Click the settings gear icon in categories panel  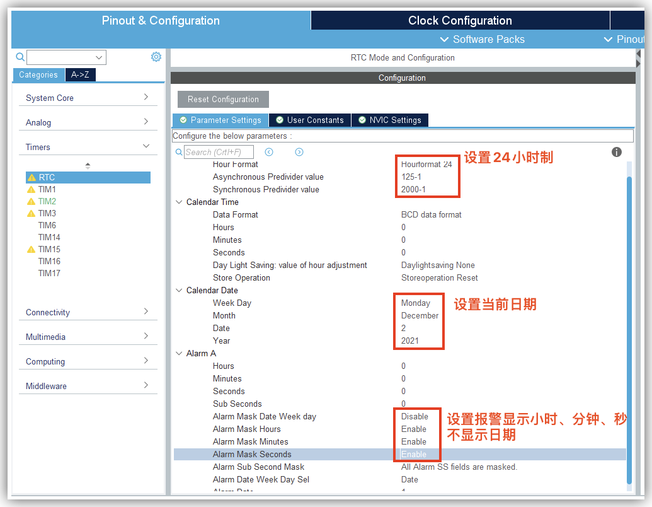pyautogui.click(x=156, y=57)
